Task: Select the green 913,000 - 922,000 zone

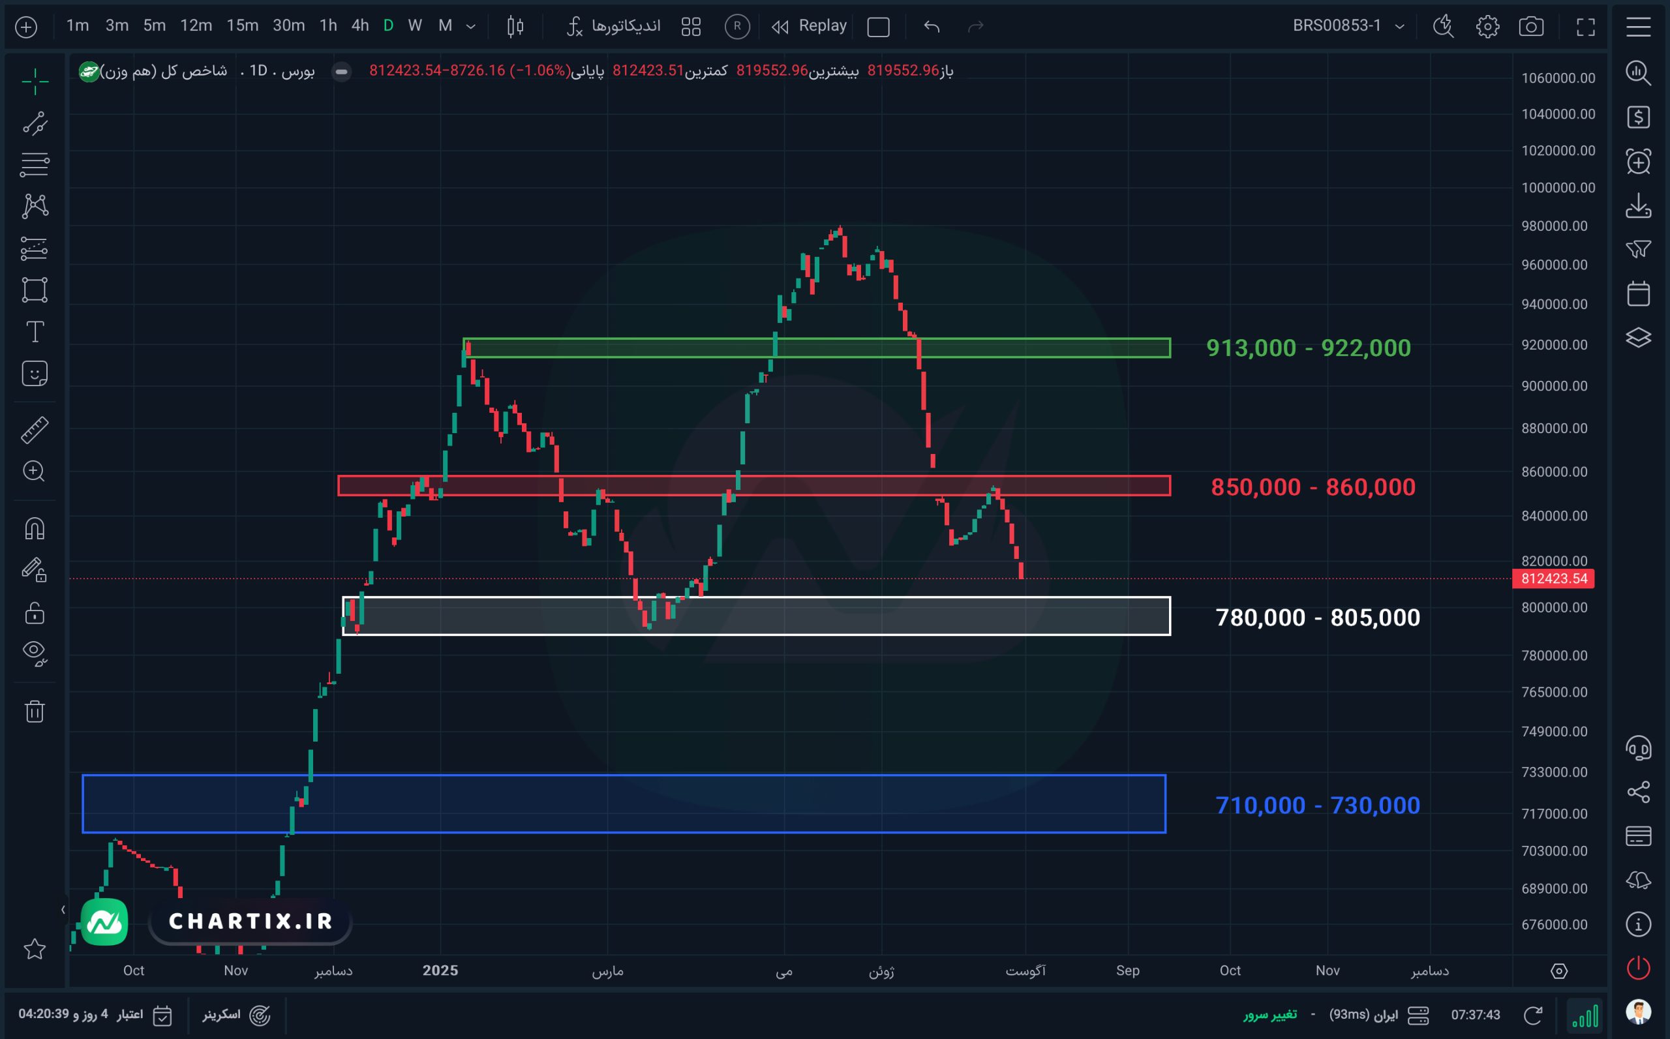Action: pos(817,348)
